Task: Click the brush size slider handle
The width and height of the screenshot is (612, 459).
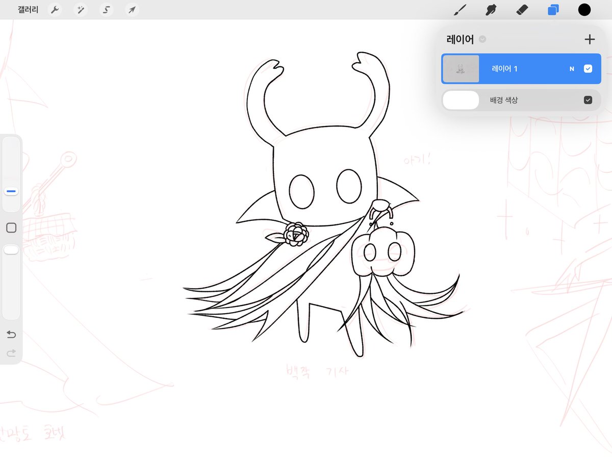Action: [11, 192]
